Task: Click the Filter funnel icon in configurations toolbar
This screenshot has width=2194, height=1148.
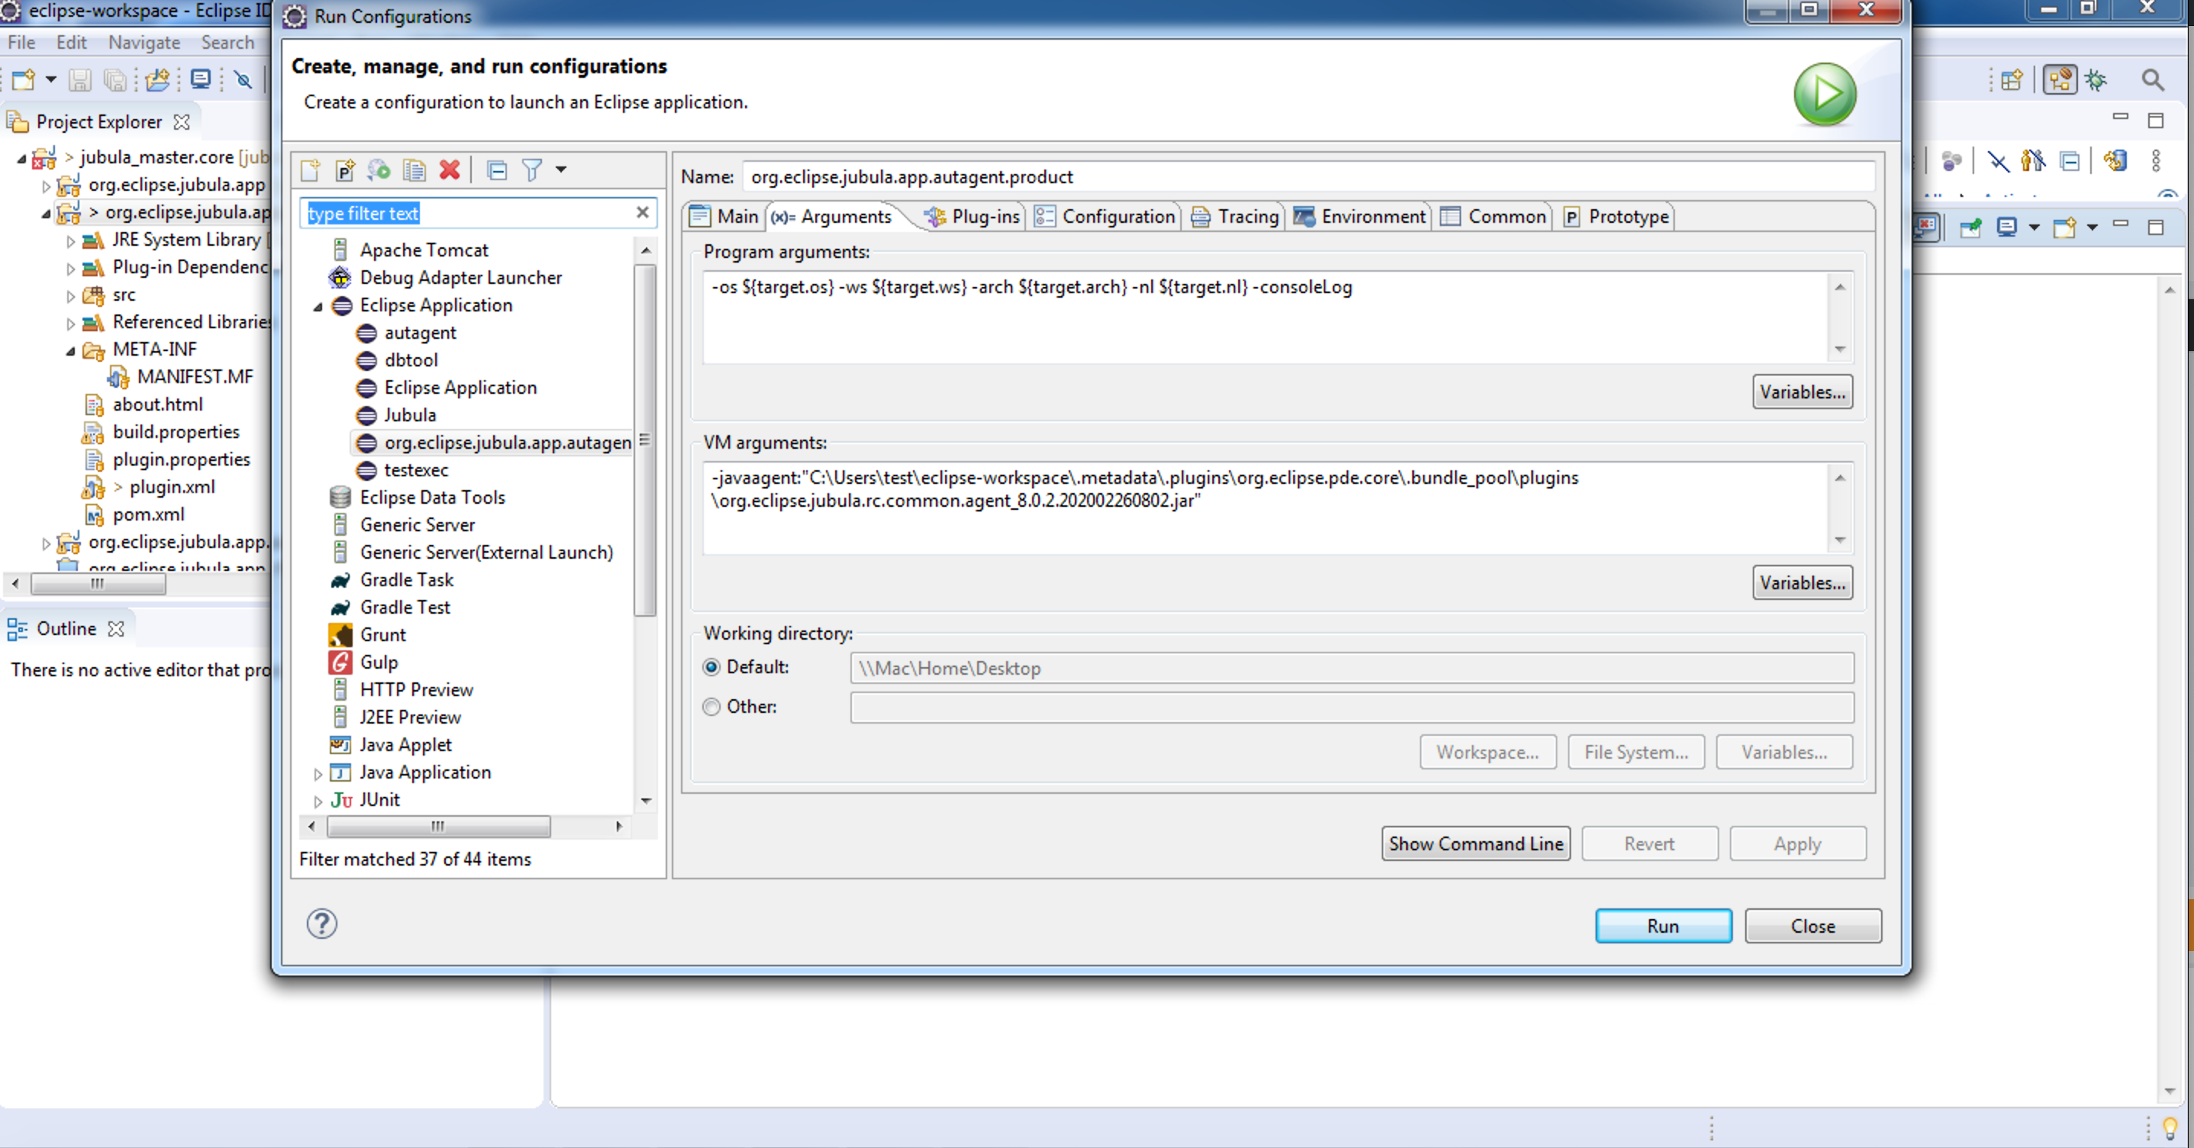Action: coord(532,169)
